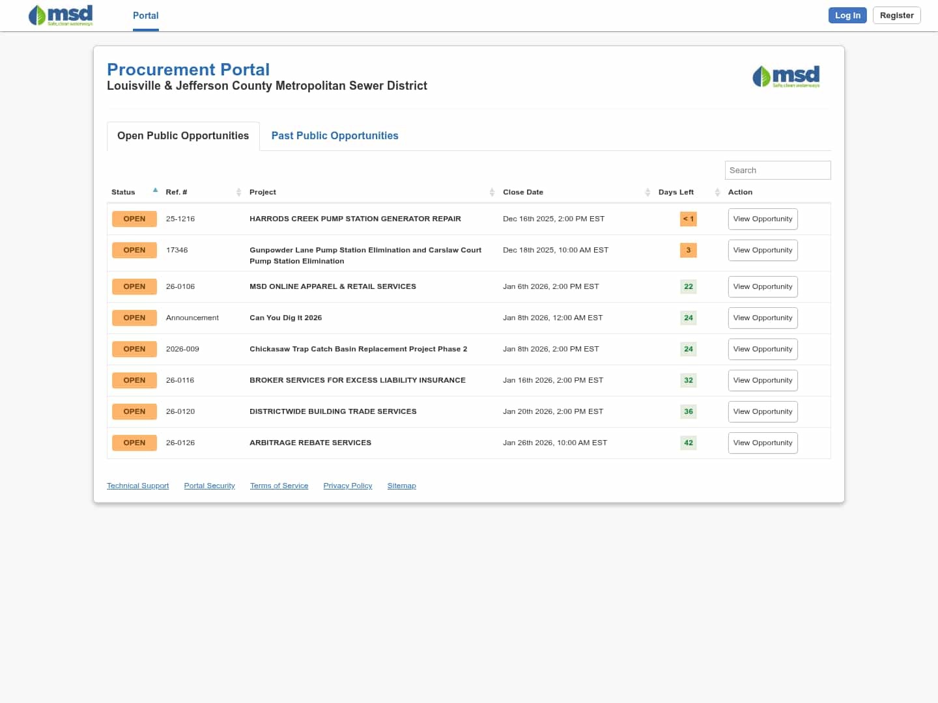
Task: Open the Privacy Policy footer link
Action: click(x=347, y=486)
